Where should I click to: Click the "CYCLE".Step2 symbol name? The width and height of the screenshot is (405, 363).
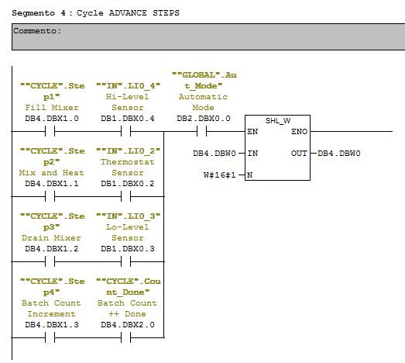pos(52,156)
